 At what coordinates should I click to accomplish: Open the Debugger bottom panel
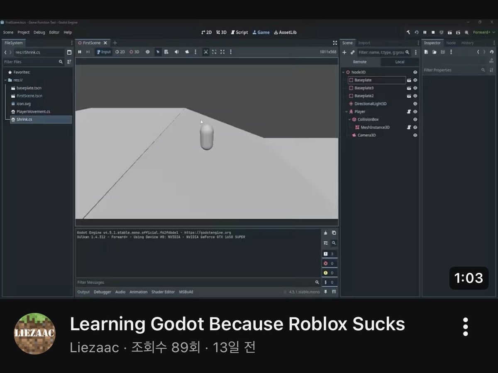(x=103, y=292)
